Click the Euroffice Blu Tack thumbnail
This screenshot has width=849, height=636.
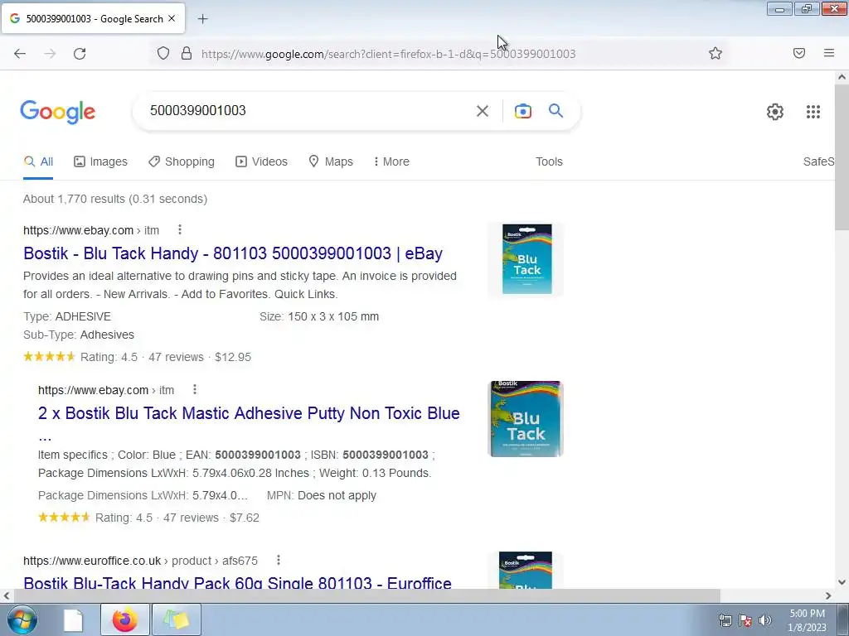[x=526, y=570]
